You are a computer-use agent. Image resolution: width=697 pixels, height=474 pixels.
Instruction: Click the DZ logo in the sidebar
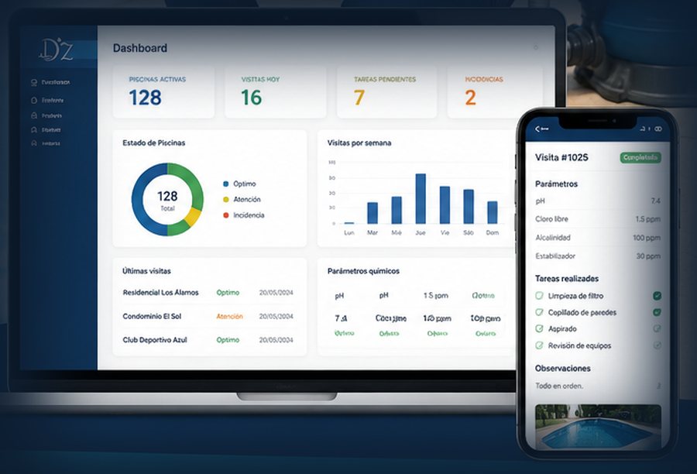tap(56, 50)
